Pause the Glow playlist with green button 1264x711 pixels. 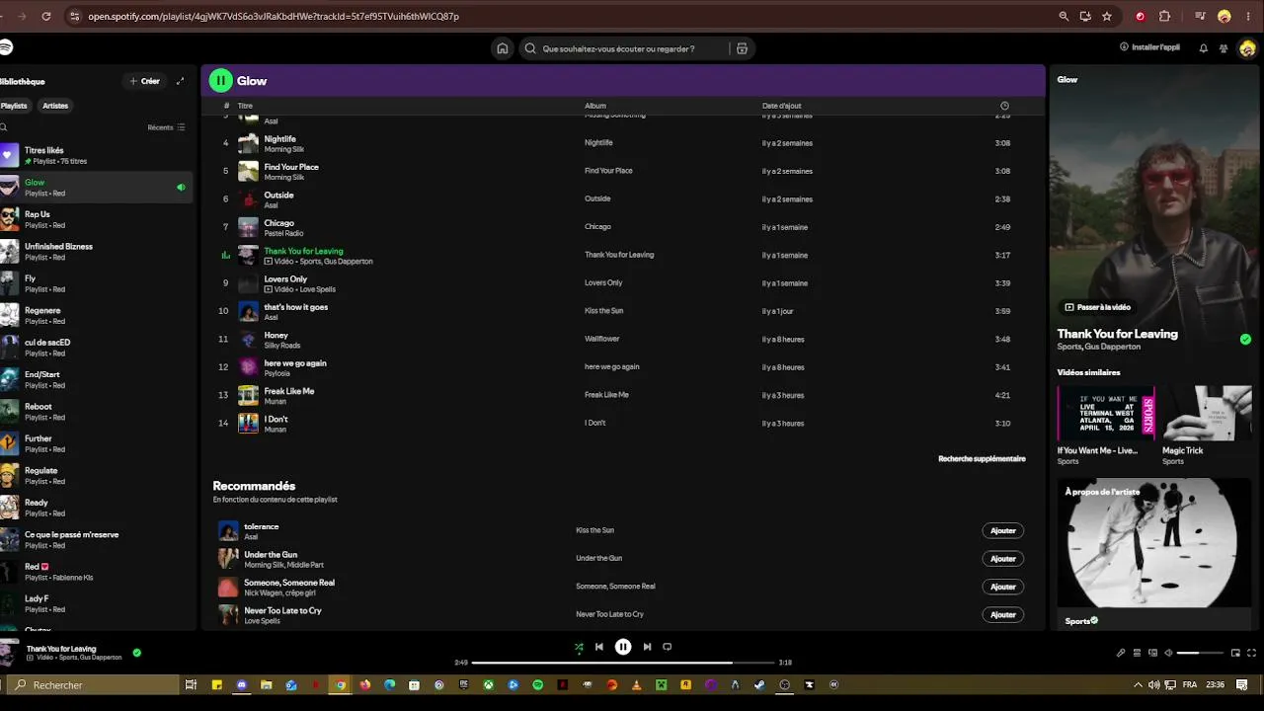(x=220, y=81)
